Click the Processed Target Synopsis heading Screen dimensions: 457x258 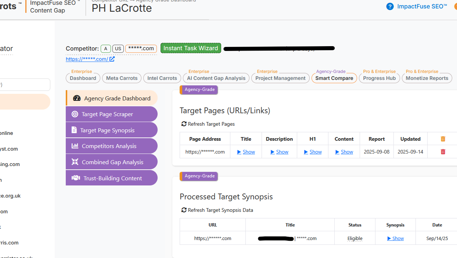226,197
